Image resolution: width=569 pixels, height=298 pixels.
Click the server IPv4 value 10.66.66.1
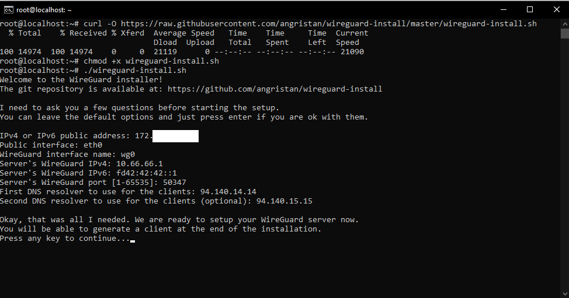pyautogui.click(x=139, y=164)
